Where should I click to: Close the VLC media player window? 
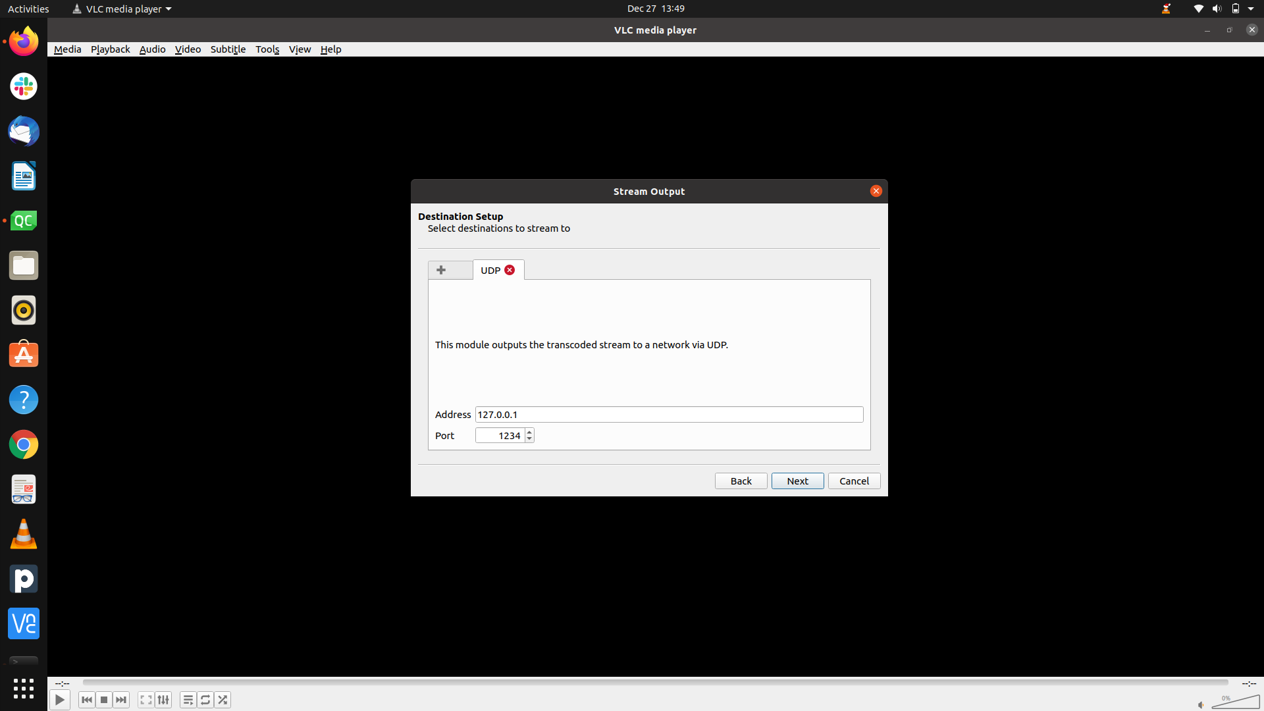pos(1251,30)
